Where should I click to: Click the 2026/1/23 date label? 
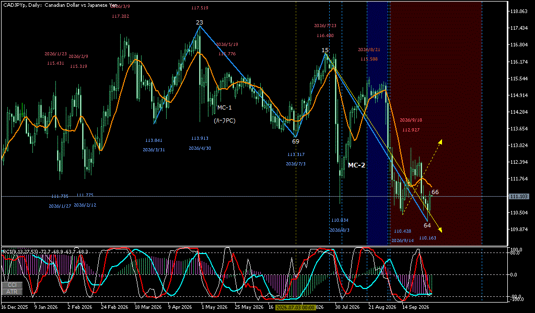[55, 54]
